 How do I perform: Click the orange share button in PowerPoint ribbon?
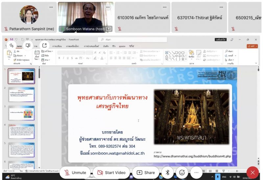pos(252,46)
